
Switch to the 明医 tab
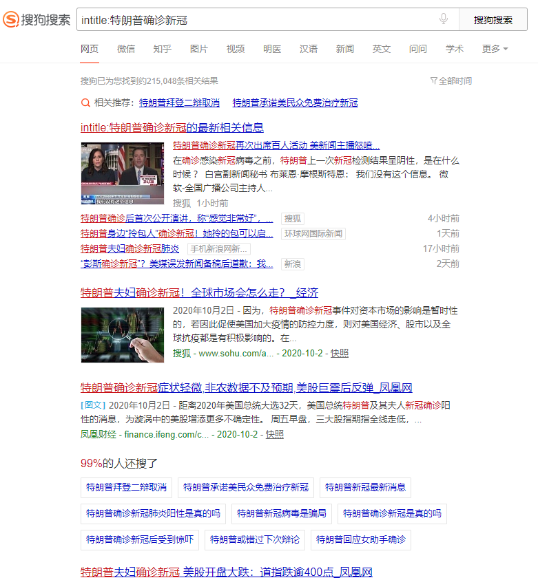pos(272,49)
